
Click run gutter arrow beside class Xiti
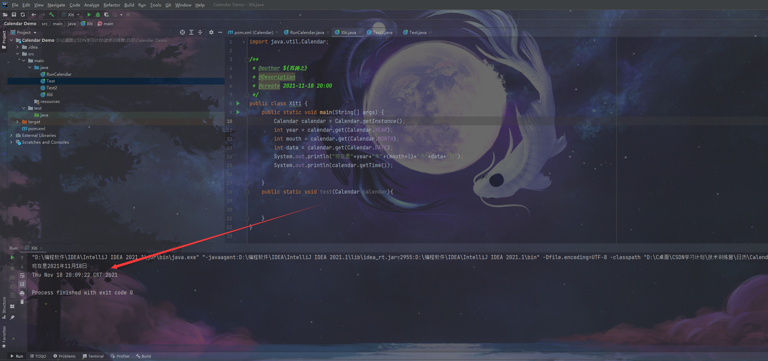238,103
